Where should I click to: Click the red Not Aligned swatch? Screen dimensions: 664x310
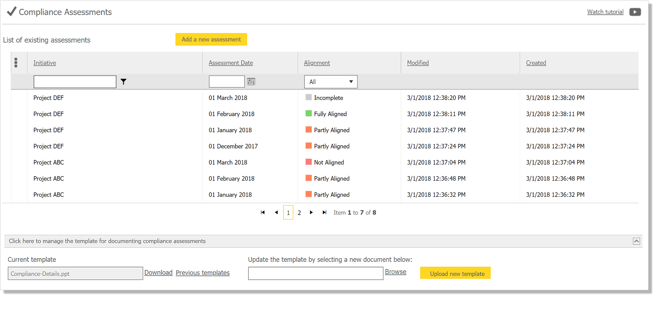tap(308, 162)
